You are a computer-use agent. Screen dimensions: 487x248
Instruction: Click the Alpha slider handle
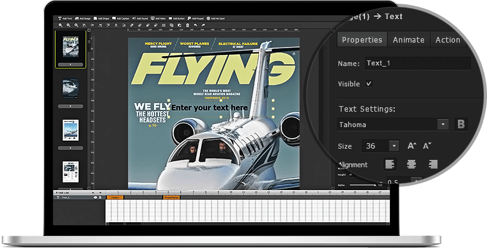[x=375, y=185]
